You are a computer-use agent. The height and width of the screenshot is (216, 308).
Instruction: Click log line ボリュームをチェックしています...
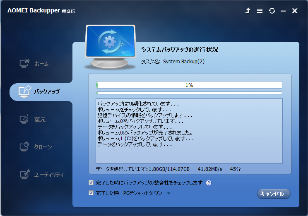pyautogui.click(x=134, y=109)
